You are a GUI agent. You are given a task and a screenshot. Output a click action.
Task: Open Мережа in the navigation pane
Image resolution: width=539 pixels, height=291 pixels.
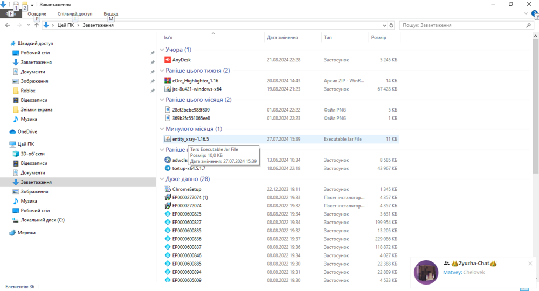[x=26, y=233]
